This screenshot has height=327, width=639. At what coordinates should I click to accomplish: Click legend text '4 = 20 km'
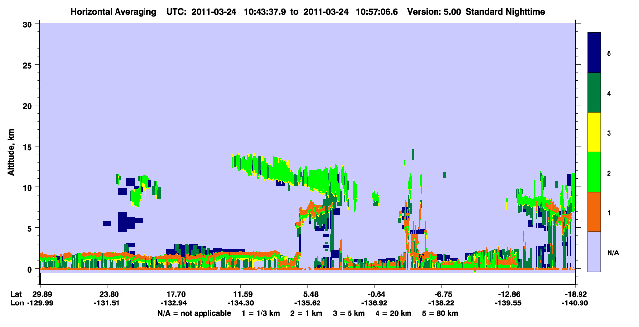click(x=393, y=313)
